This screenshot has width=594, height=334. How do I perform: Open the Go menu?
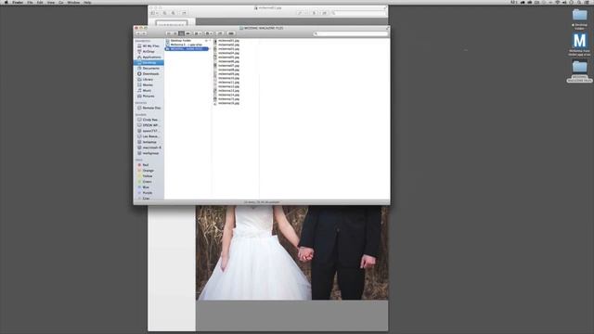pyautogui.click(x=61, y=2)
